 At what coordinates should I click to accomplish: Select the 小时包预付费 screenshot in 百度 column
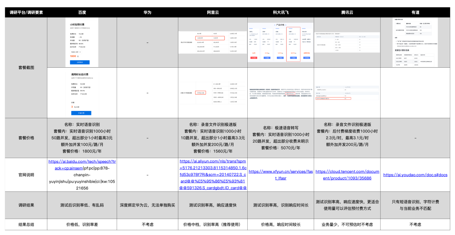tap(82, 42)
